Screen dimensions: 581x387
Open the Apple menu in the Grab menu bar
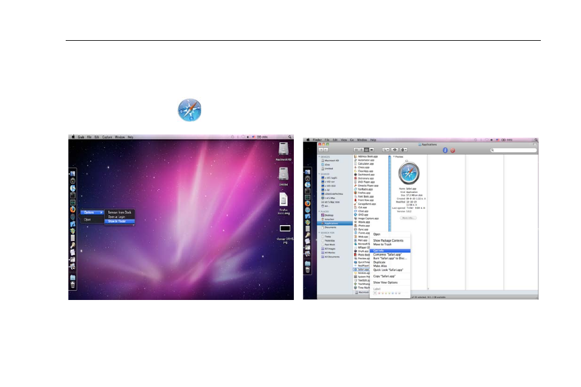(73, 137)
